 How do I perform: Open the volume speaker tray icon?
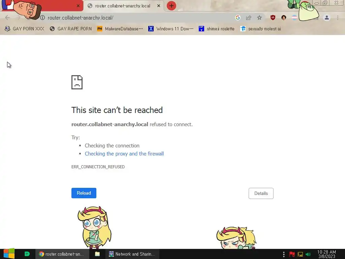tap(308, 254)
